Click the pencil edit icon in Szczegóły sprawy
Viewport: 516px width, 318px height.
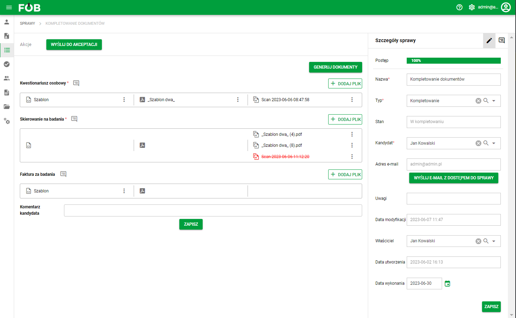[489, 41]
